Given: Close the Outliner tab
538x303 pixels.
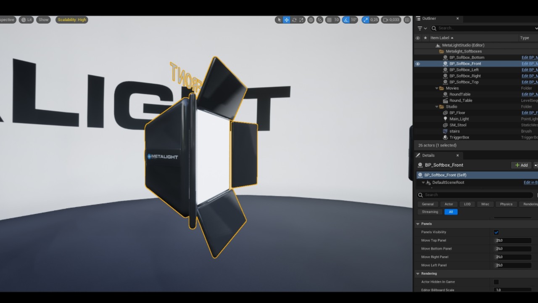Looking at the screenshot, I should [x=458, y=19].
